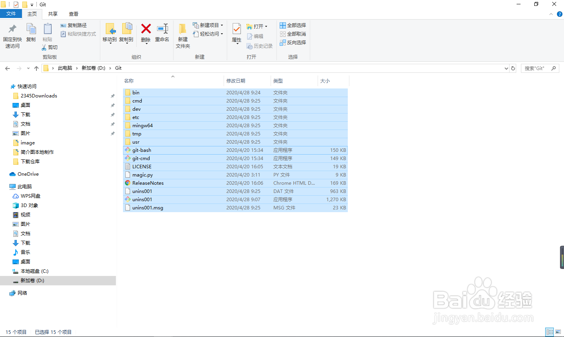This screenshot has height=337, width=564.
Task: Click New folder (新建文件夹) icon
Action: 183,29
